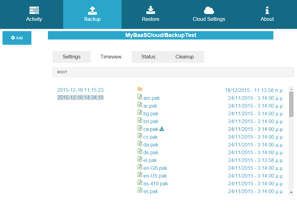
Task: Select the Restore download icon
Action: [151, 11]
